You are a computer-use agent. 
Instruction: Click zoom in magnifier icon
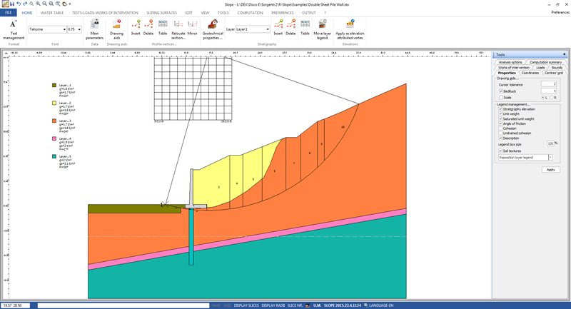pyautogui.click(x=38, y=4)
